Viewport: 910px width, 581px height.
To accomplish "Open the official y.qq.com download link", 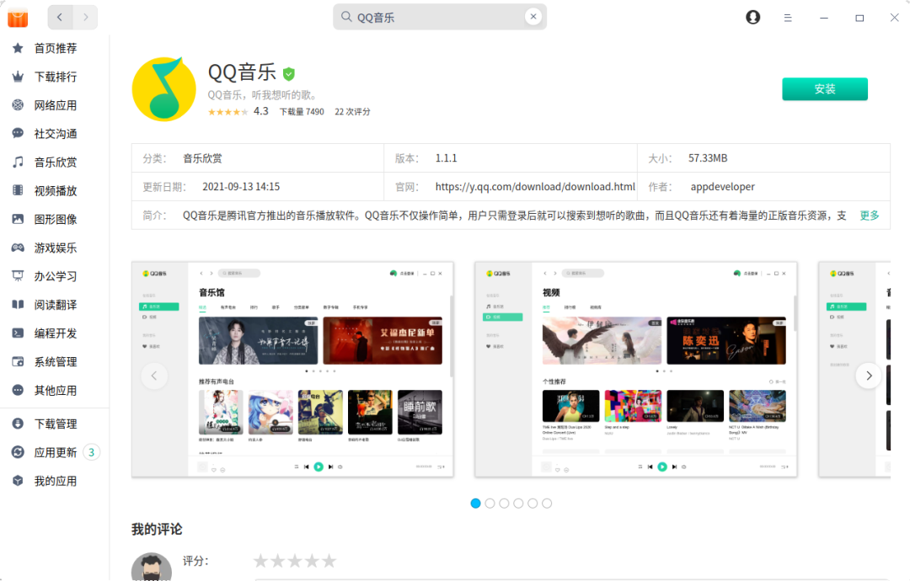I will (x=534, y=186).
